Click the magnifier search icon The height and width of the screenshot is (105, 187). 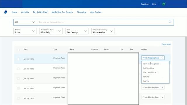pyautogui.click(x=170, y=22)
